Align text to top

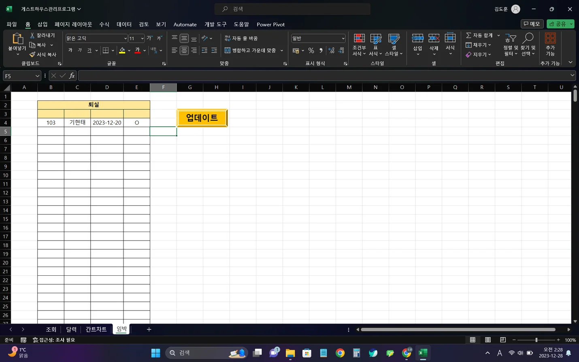coord(175,38)
